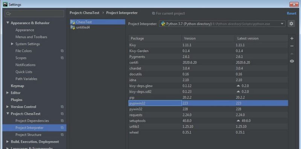Viewport: 301px width, 149px height.
Task: Select the kivy-deps.sdl2 package row
Action: point(208,91)
